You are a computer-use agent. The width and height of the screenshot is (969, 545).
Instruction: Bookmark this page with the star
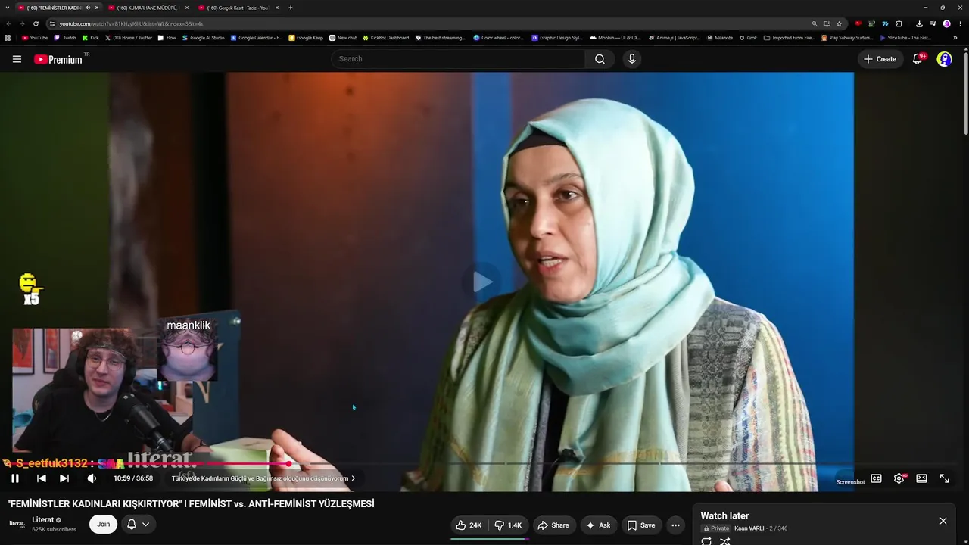click(x=839, y=23)
